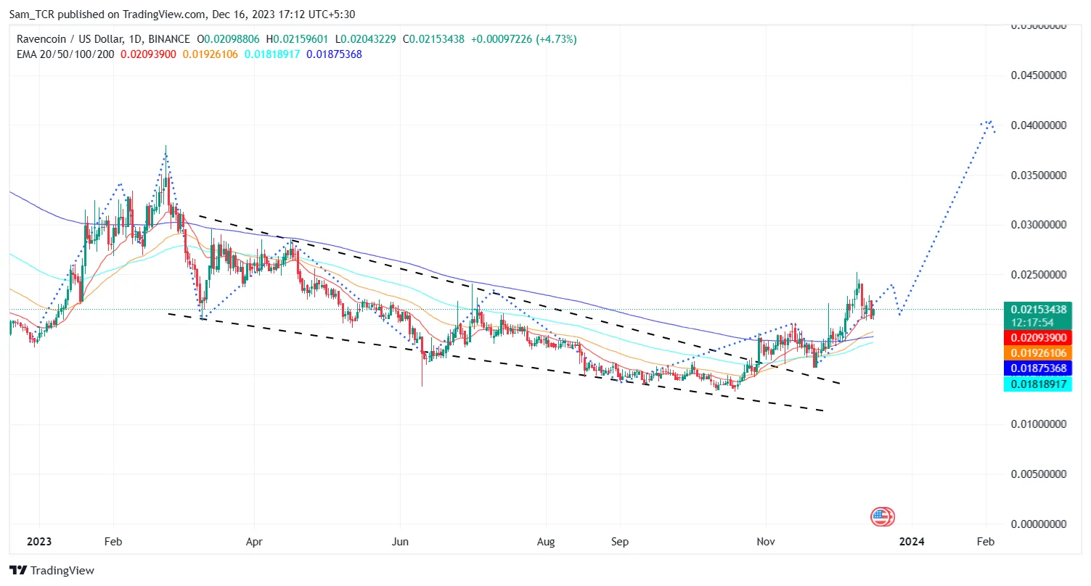Screen dimensions: 1091x586
Task: Click the 0.03500000 price axis label
Action: 1038,176
